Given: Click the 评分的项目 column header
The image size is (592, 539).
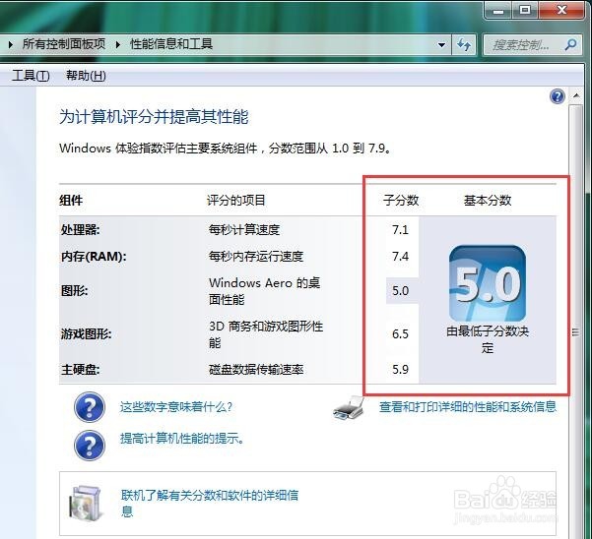Looking at the screenshot, I should (236, 200).
